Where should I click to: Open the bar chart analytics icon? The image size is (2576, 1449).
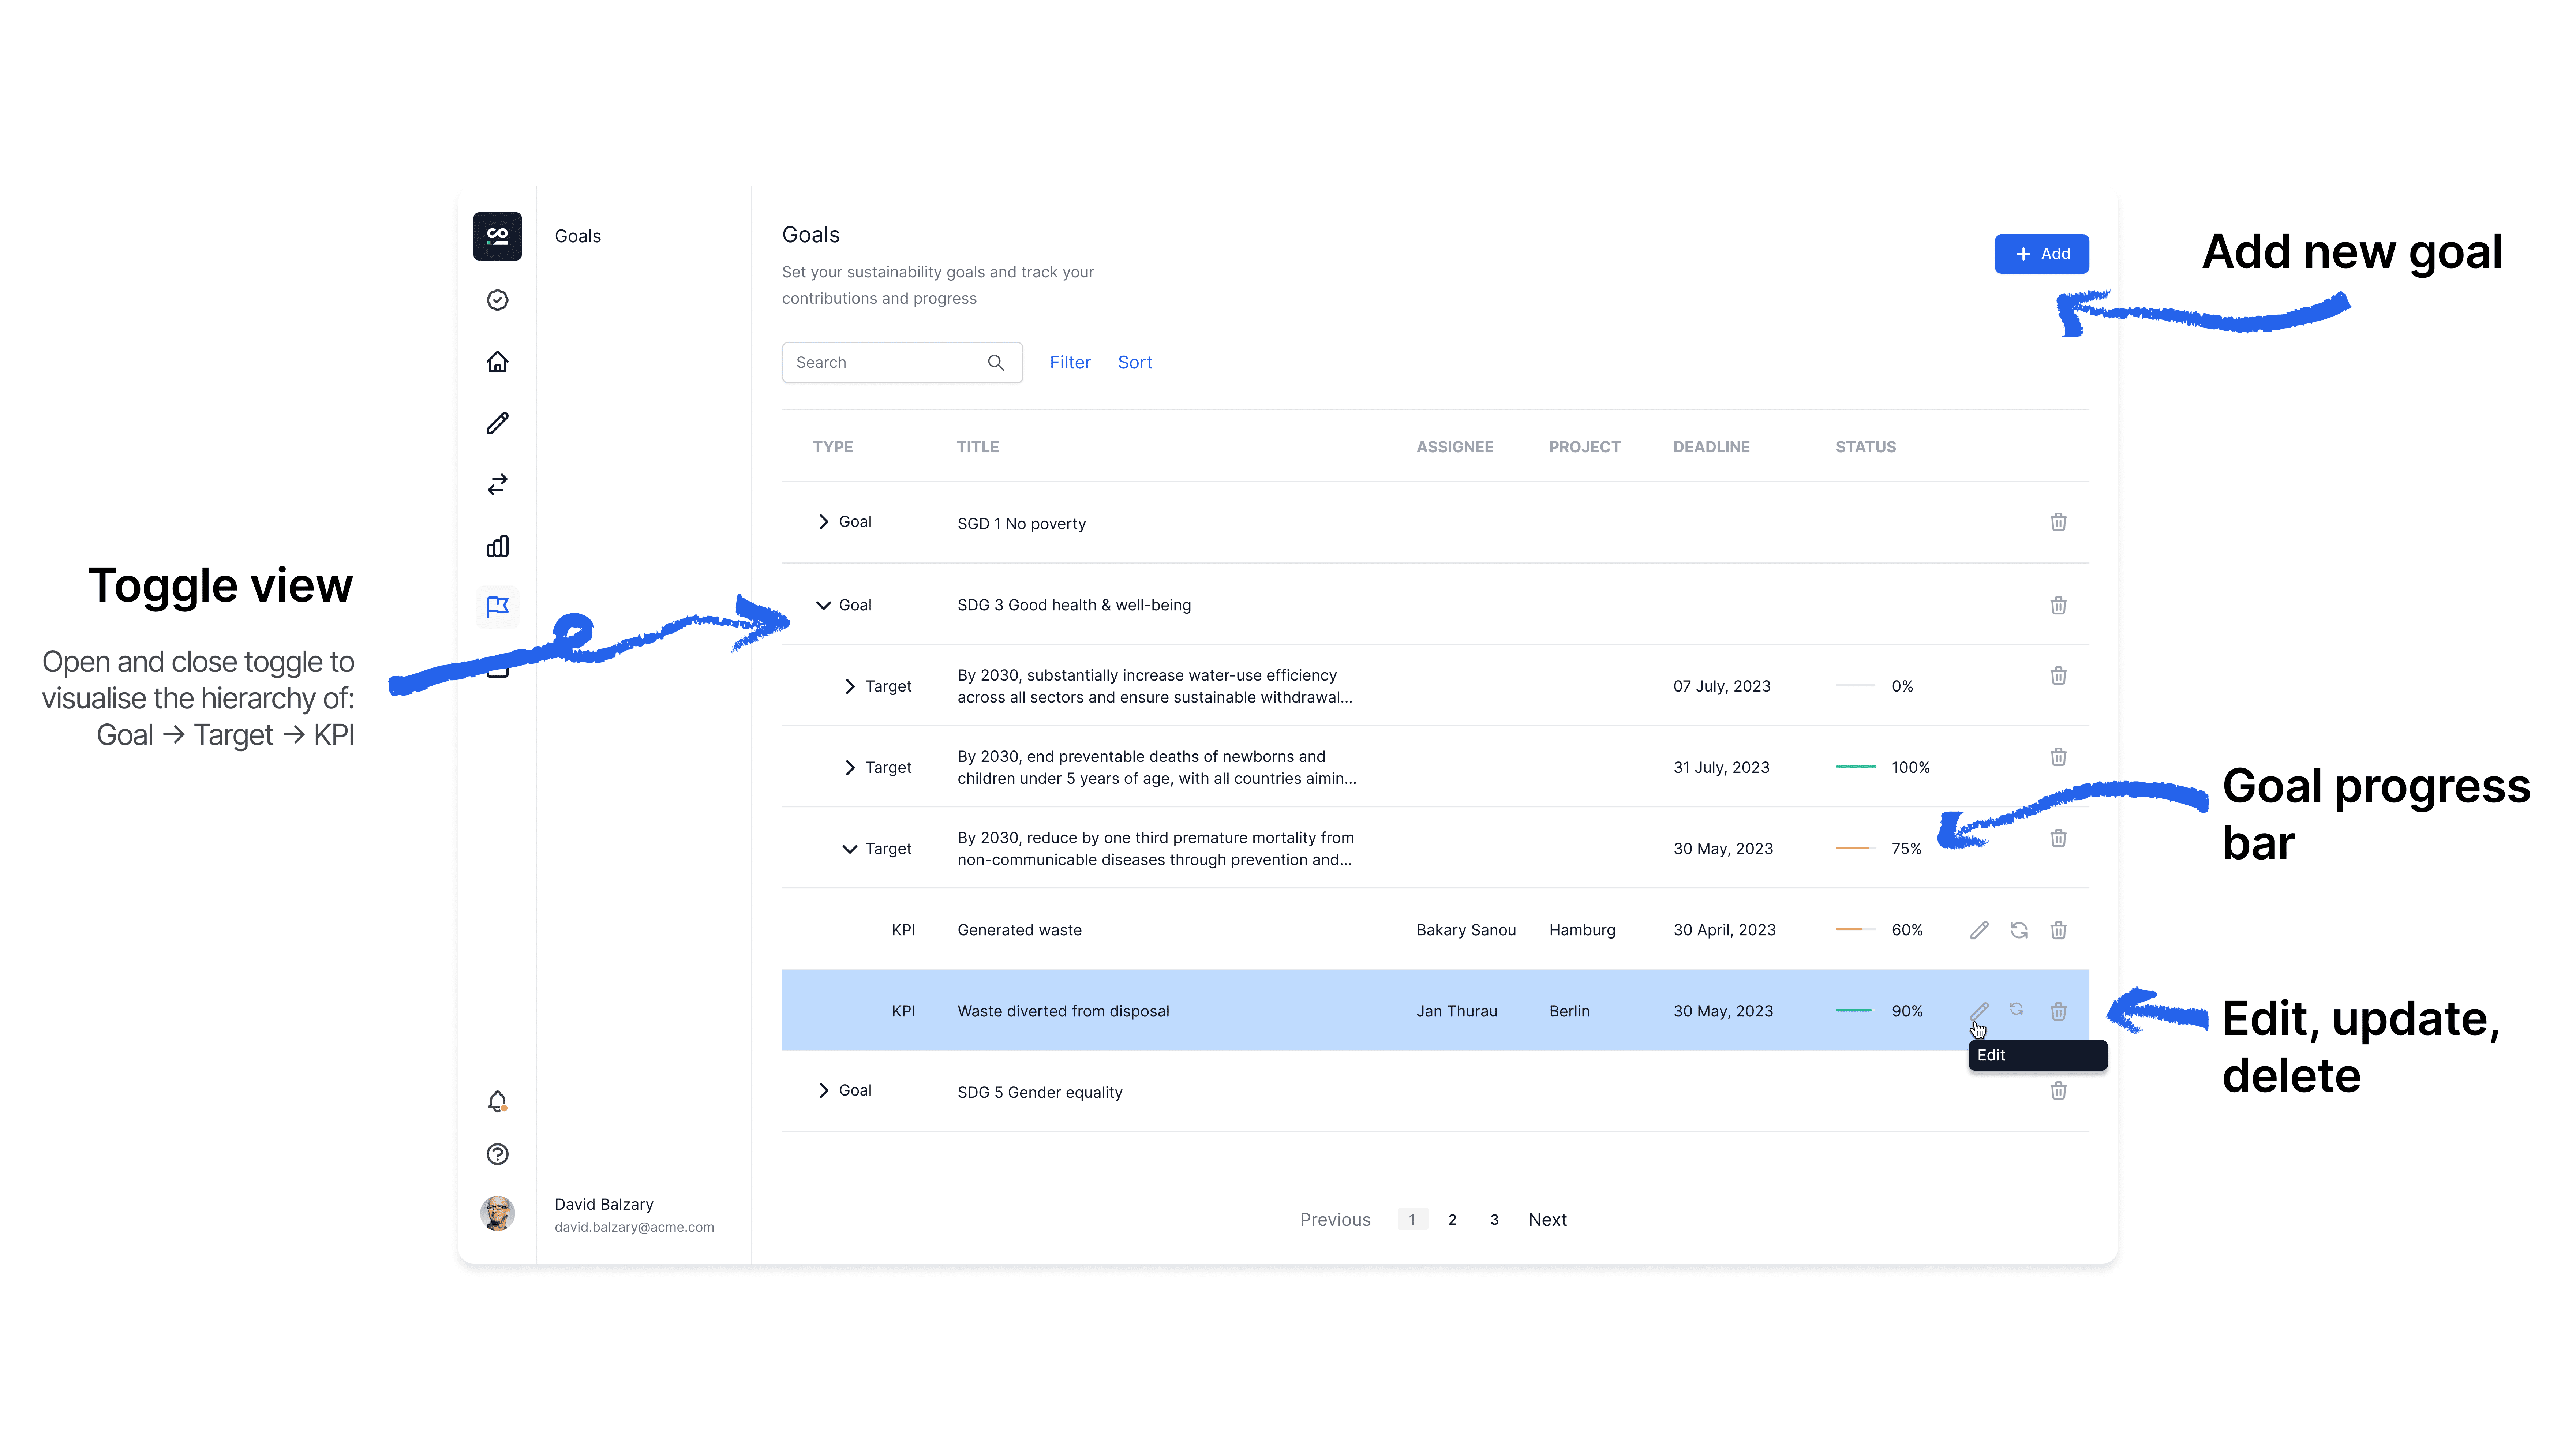pyautogui.click(x=497, y=546)
